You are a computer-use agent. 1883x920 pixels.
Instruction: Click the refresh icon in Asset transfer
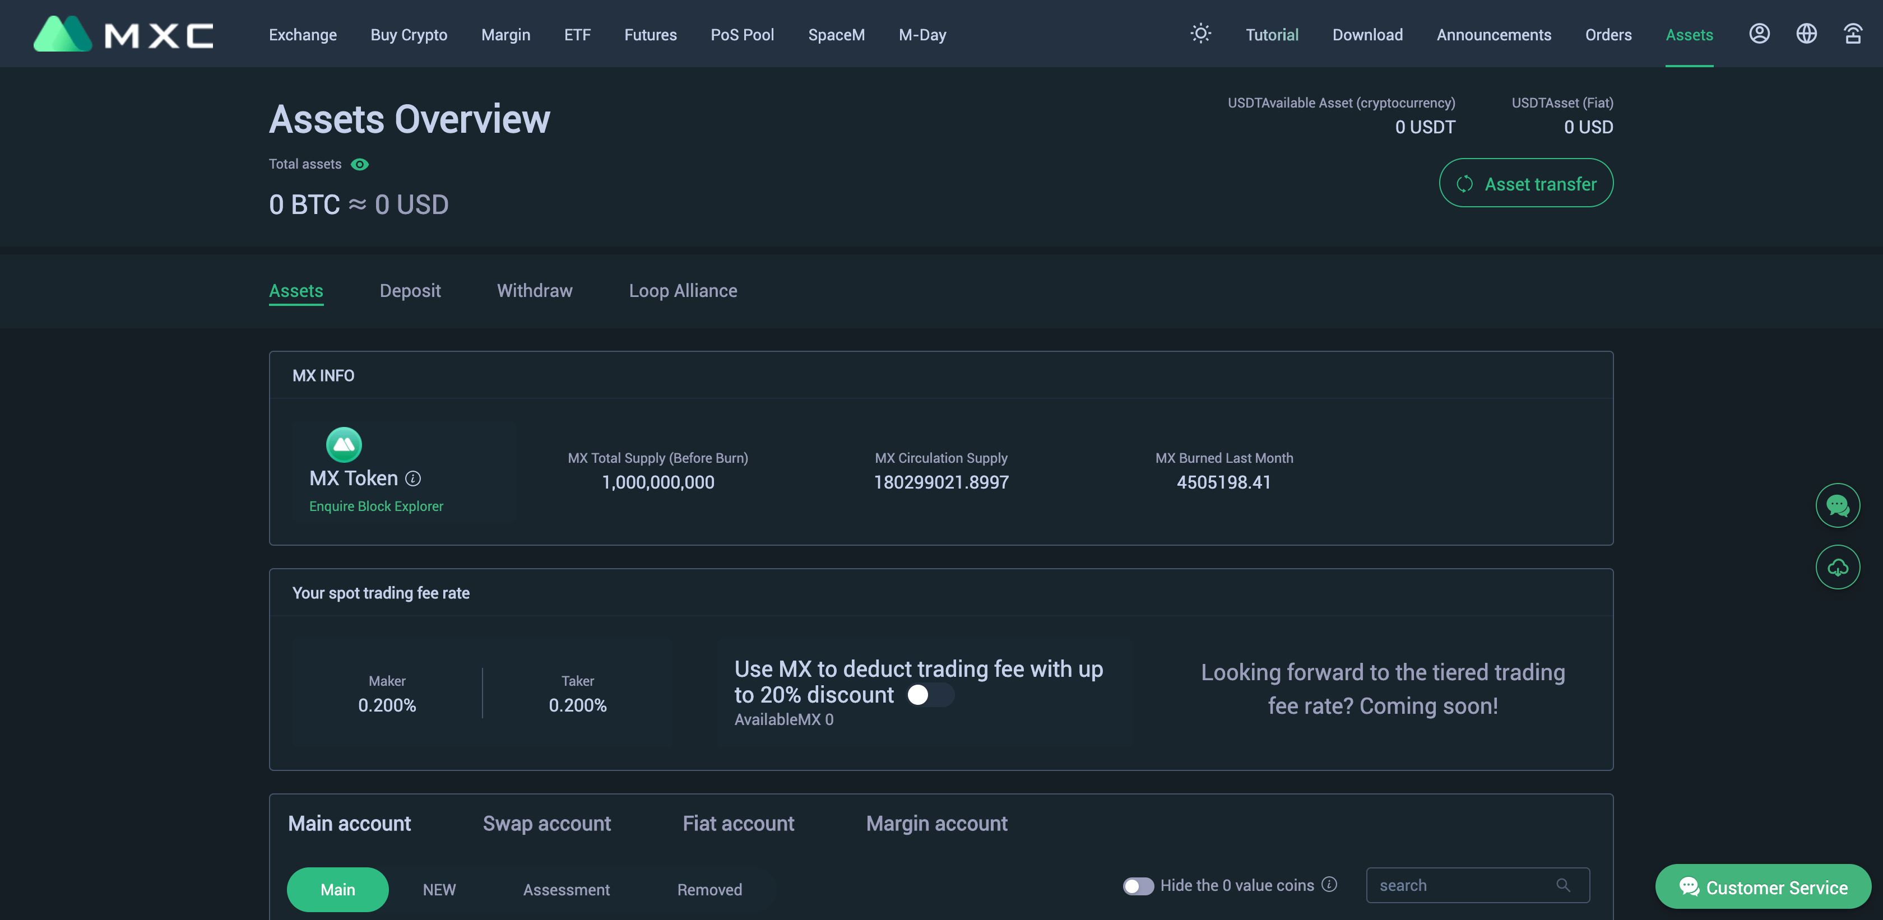(x=1464, y=184)
